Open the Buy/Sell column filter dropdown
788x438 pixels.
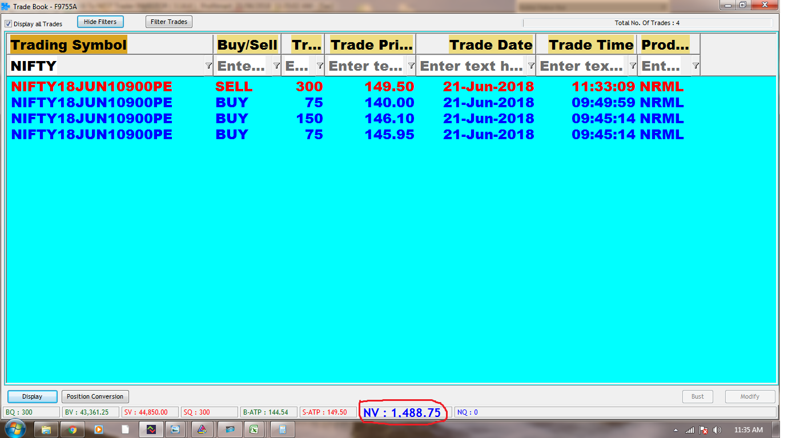coord(276,66)
